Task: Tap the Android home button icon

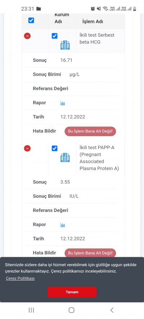Action: click(71, 310)
